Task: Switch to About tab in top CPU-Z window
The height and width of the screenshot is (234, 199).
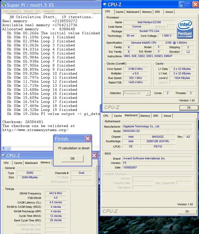Action: (x=169, y=12)
